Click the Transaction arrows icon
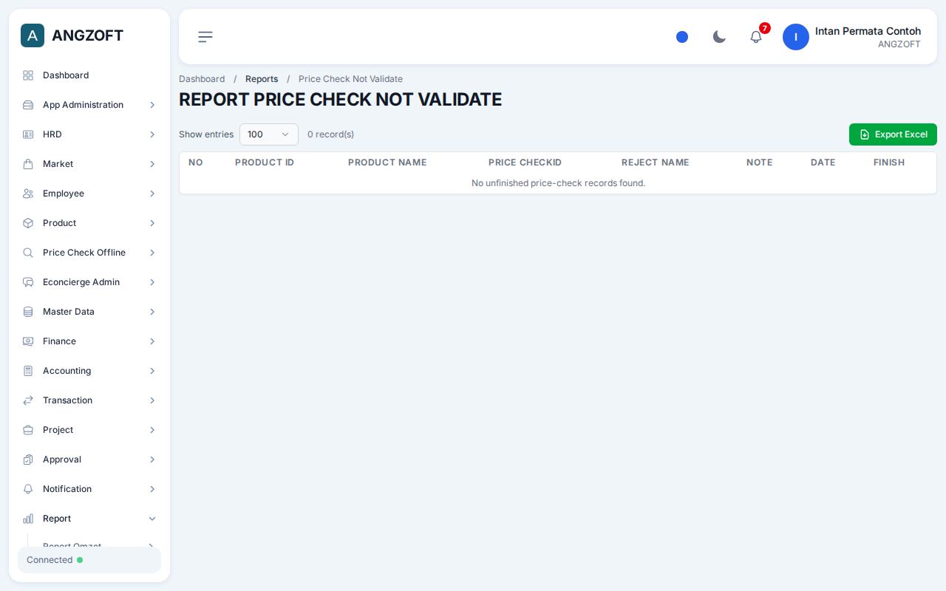946x591 pixels. click(x=28, y=400)
